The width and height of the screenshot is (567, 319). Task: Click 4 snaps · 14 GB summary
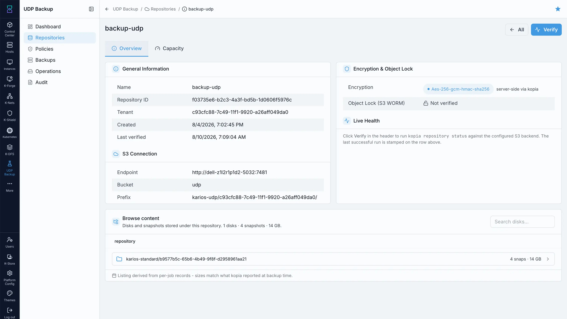(x=525, y=259)
